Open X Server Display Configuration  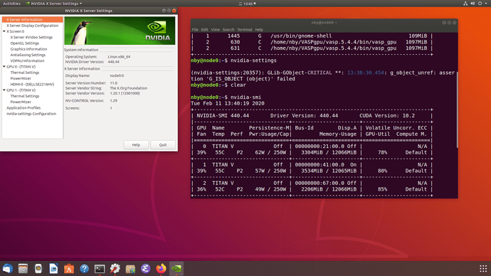33,26
